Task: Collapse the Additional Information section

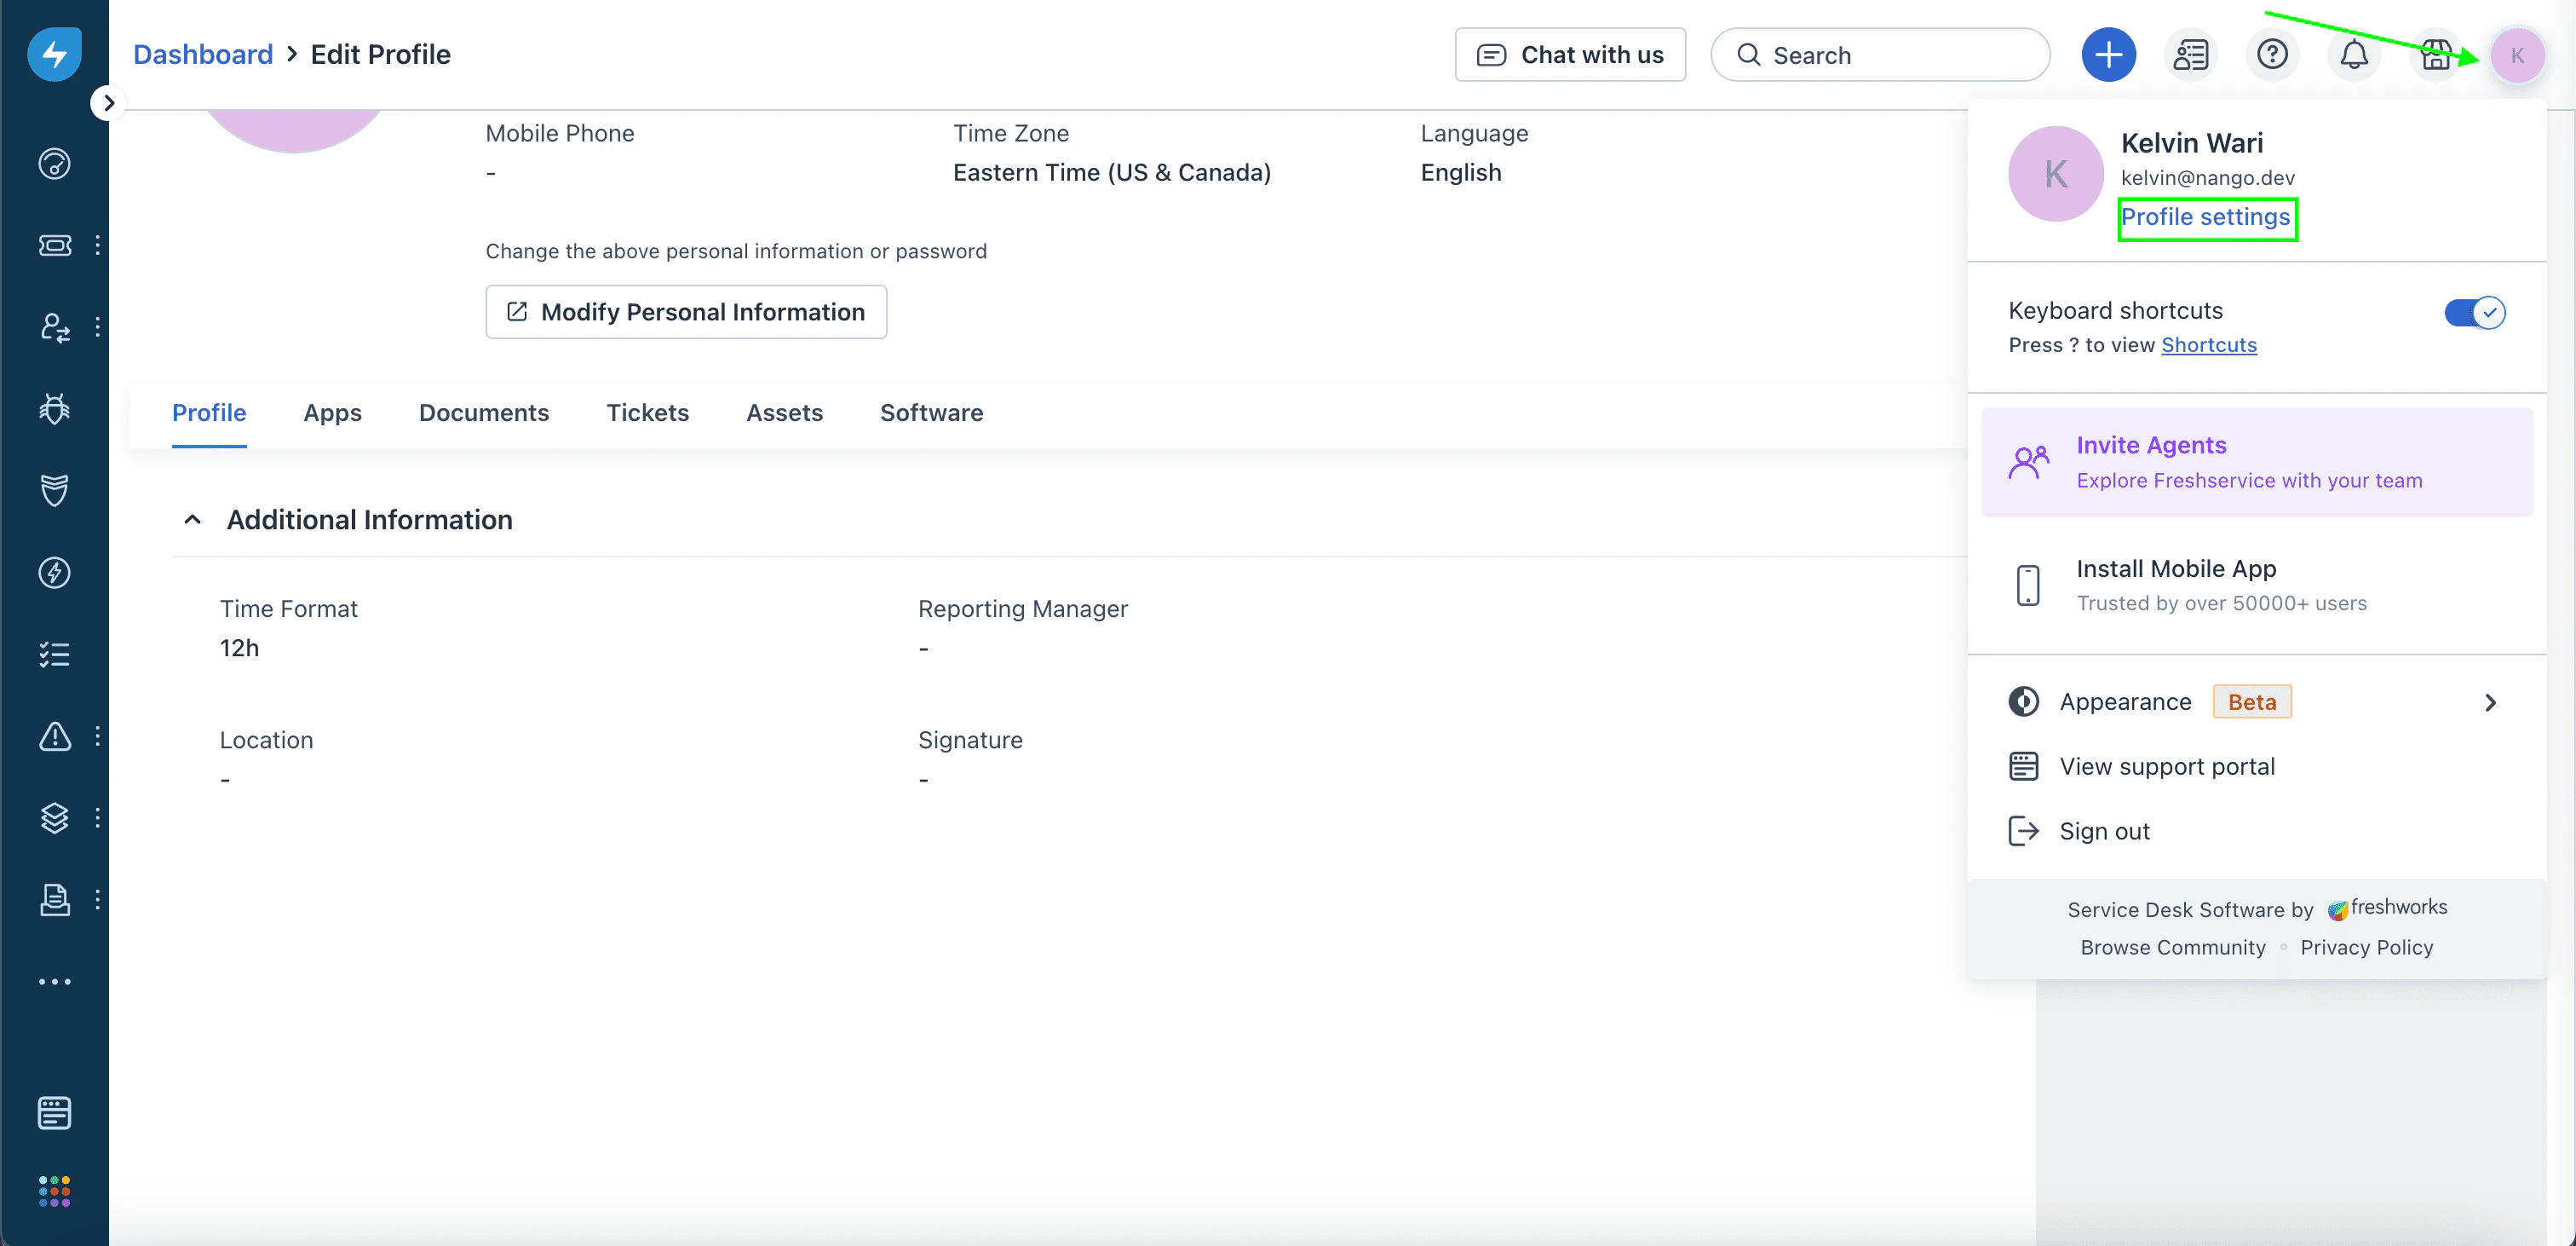Action: tap(193, 519)
